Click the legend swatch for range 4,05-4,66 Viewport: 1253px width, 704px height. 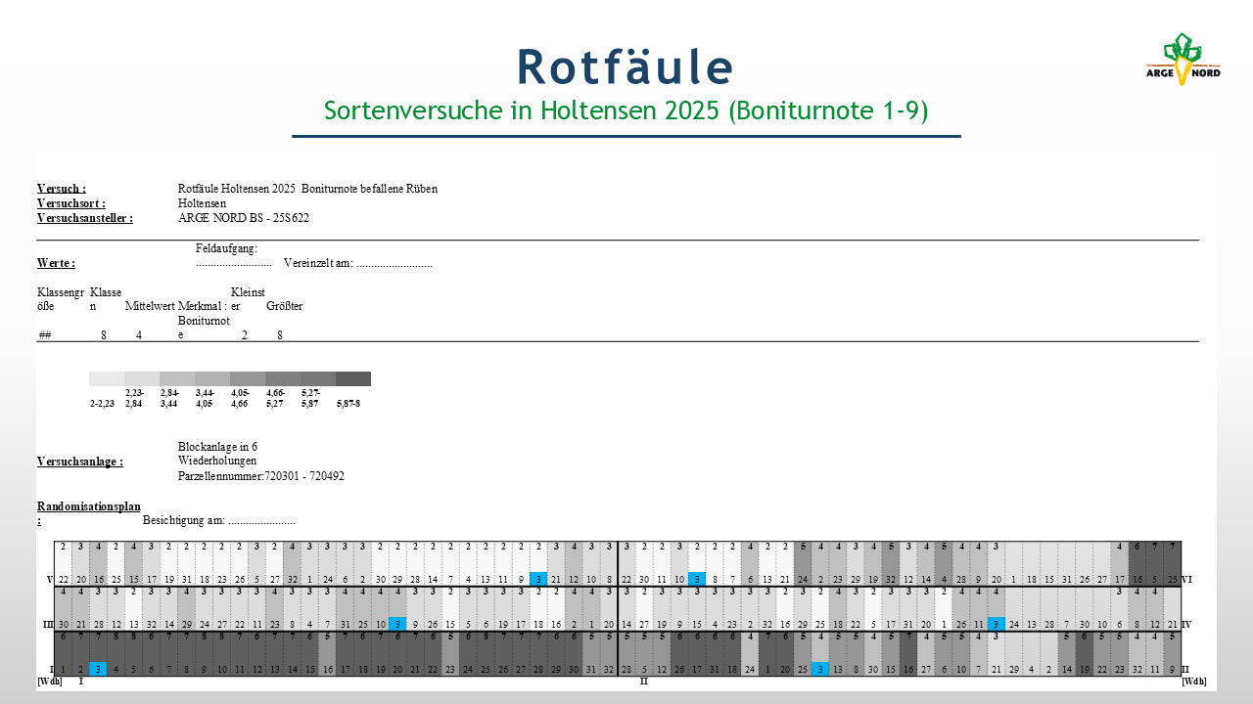247,379
